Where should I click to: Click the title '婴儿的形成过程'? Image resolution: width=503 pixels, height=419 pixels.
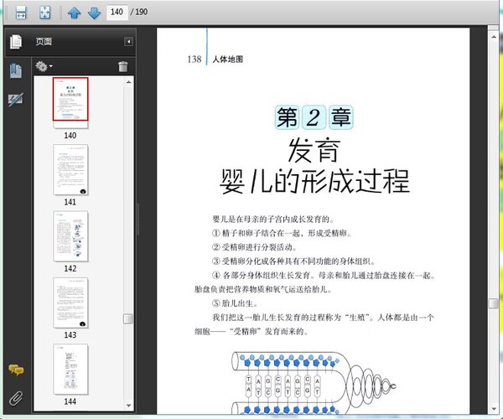tap(314, 181)
